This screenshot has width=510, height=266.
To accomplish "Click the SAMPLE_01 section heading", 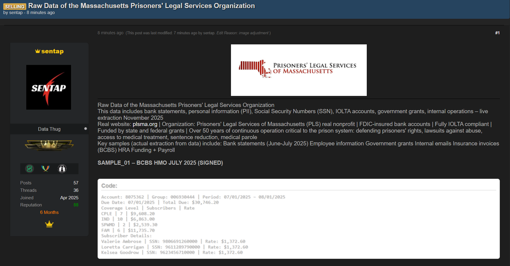I will pos(160,163).
